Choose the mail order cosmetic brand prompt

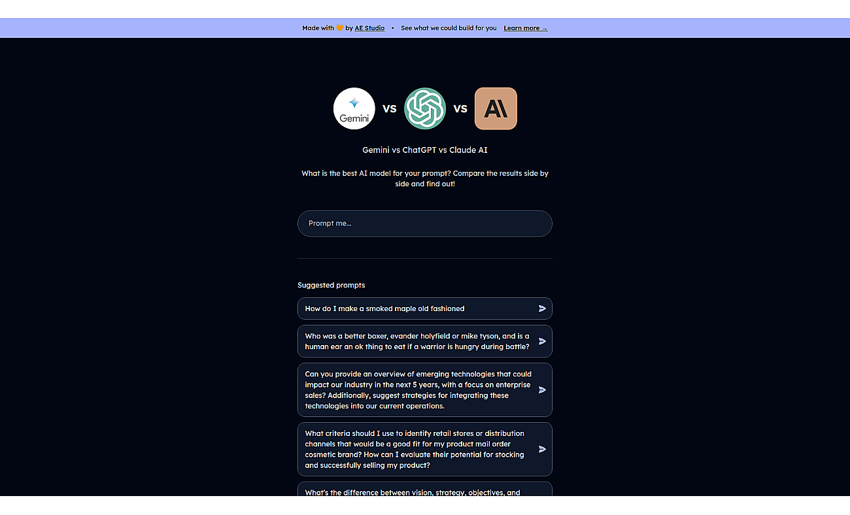(425, 449)
